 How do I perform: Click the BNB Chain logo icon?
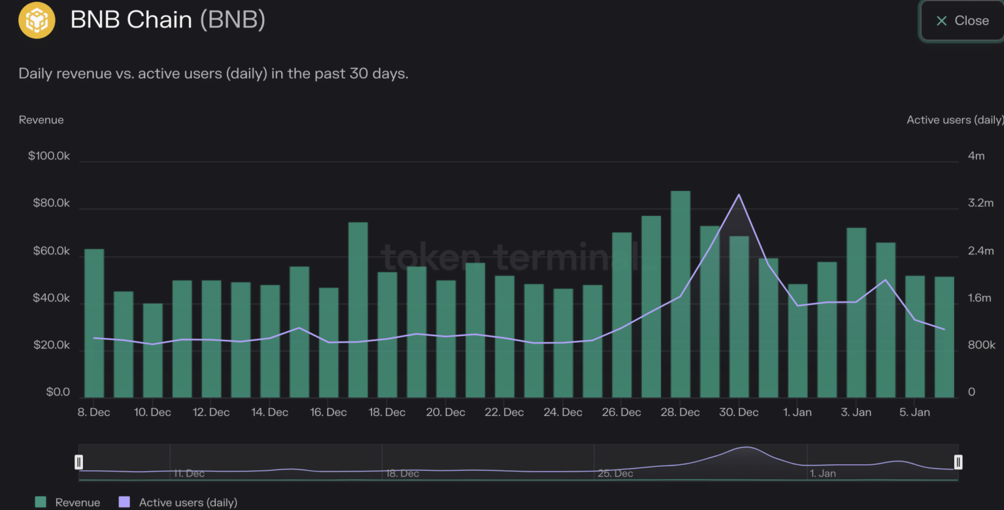pyautogui.click(x=37, y=20)
